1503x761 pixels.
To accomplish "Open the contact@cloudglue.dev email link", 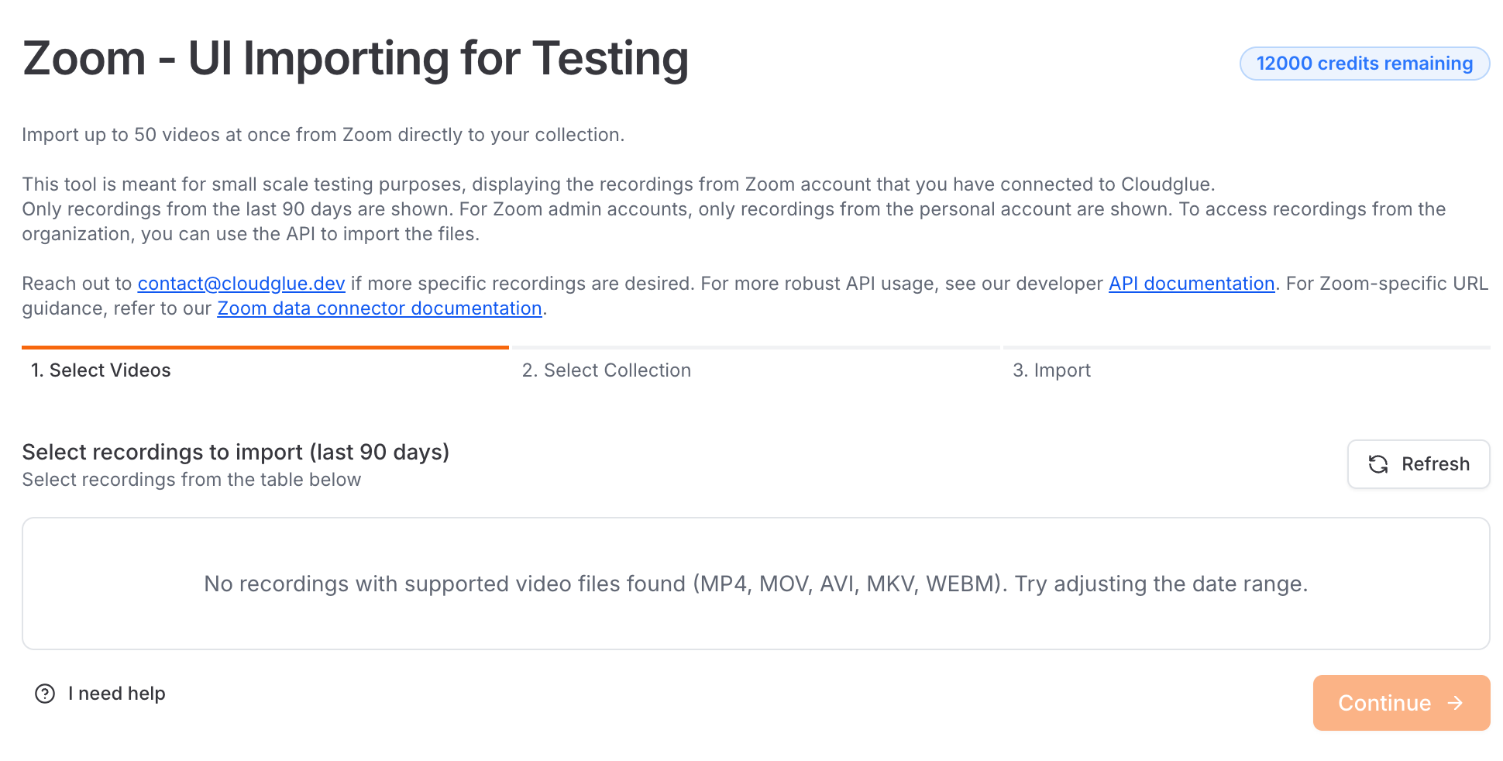I will pos(241,284).
